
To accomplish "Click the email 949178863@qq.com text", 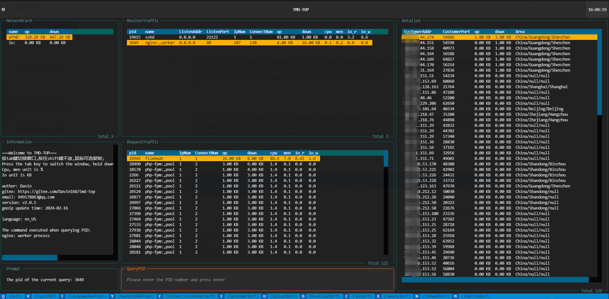I will [x=36, y=197].
